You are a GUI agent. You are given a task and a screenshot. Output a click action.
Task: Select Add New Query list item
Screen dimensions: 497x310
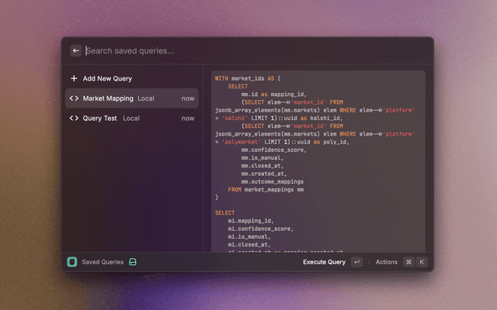(107, 78)
